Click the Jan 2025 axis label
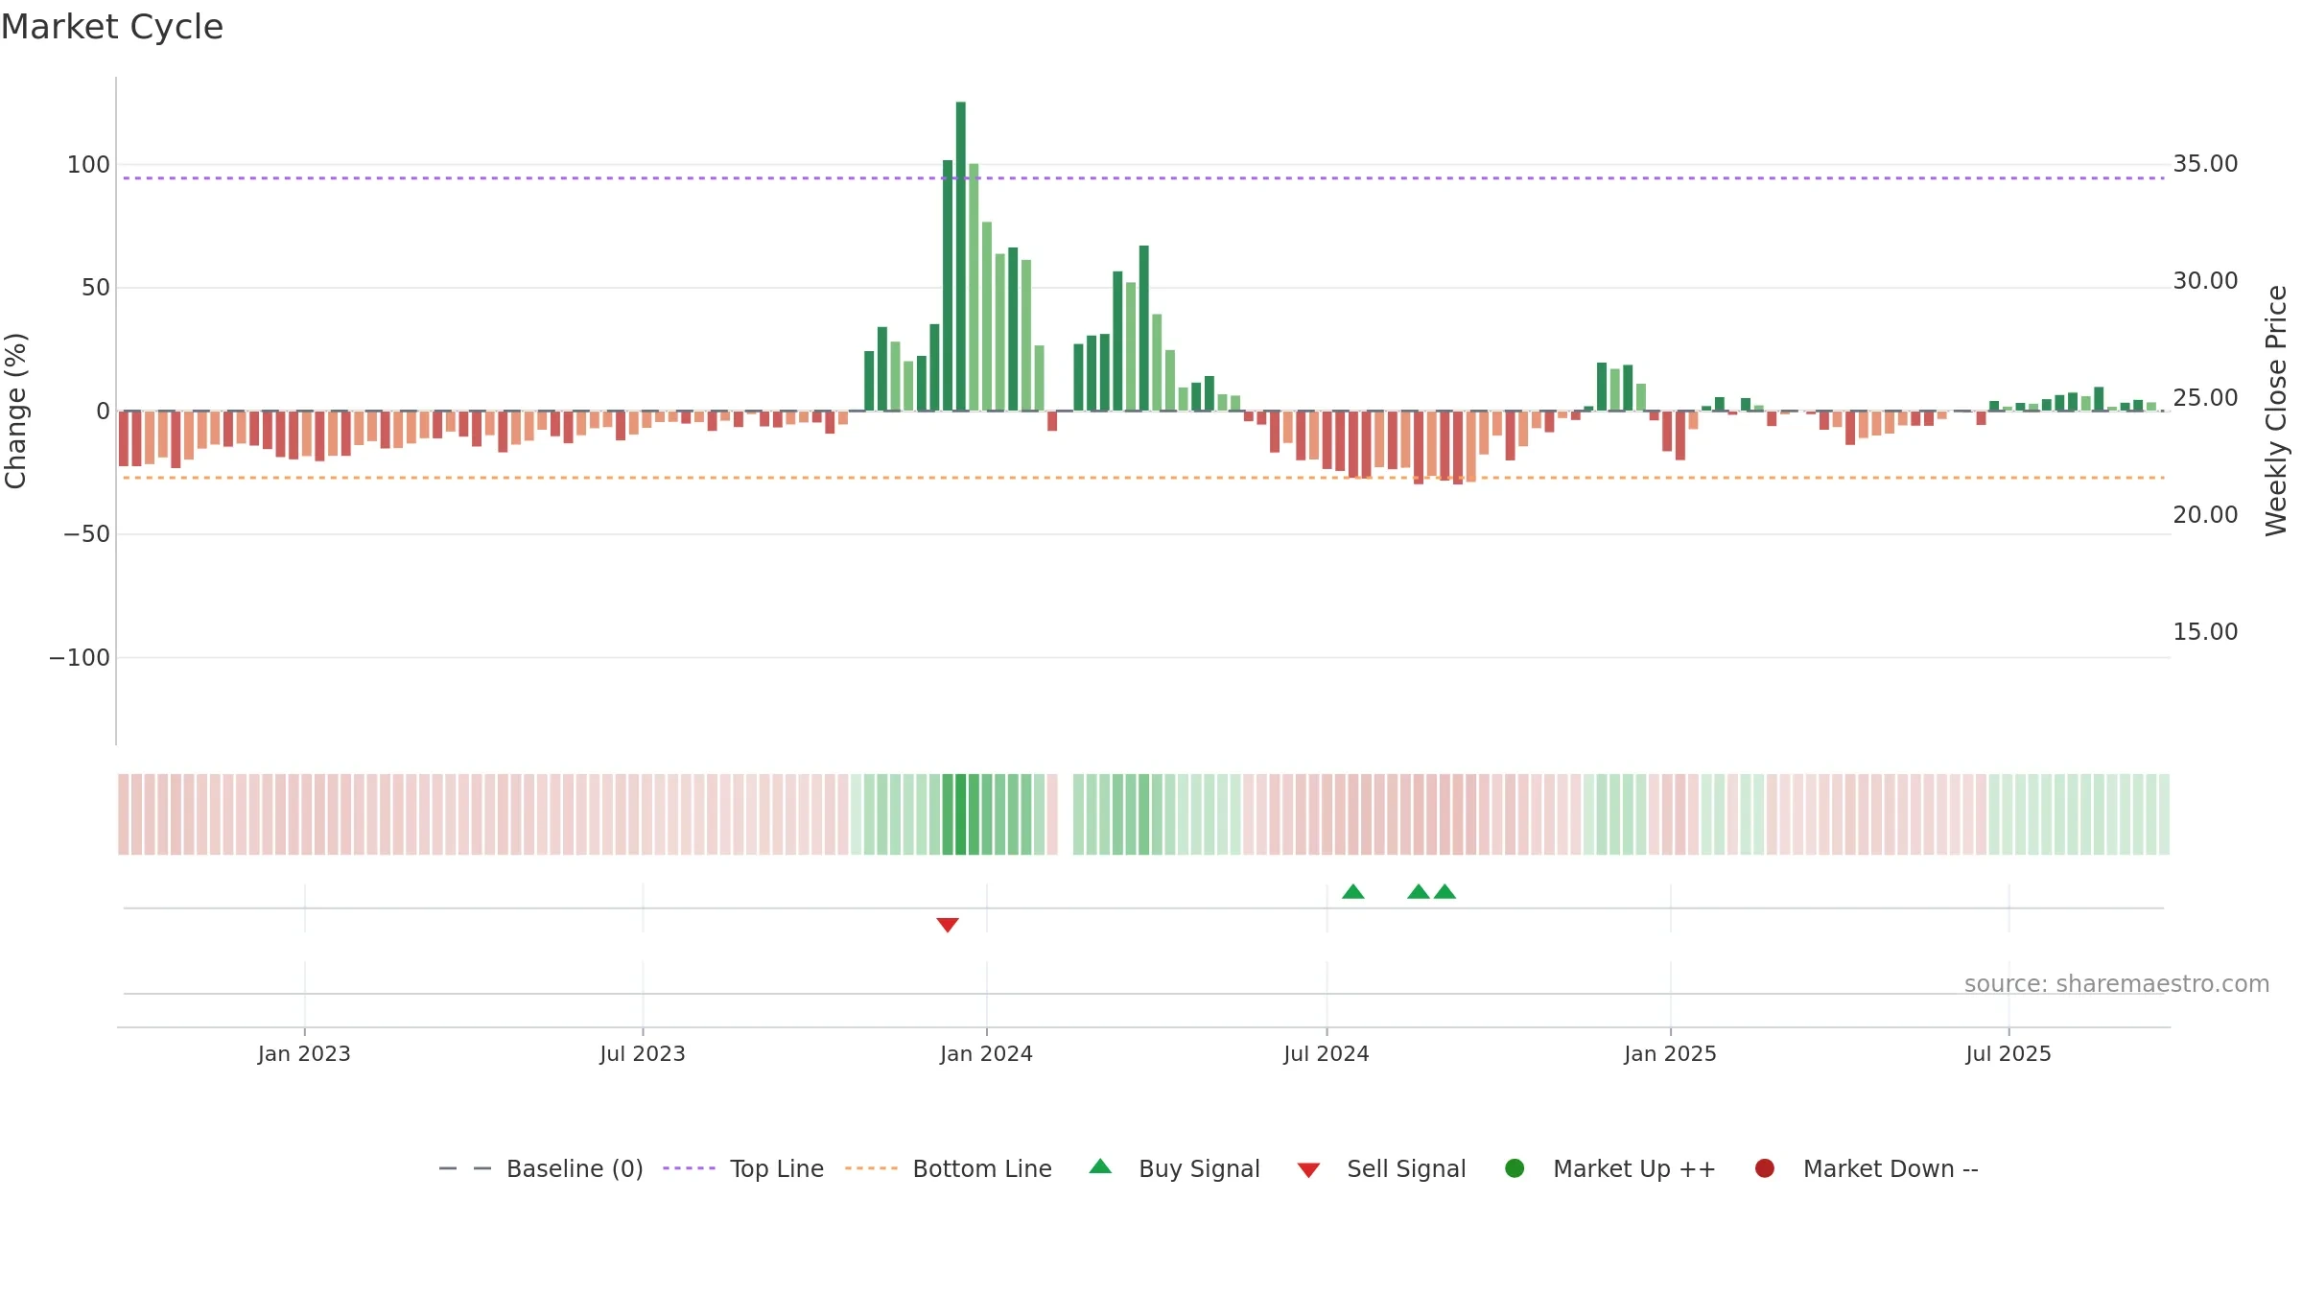The image size is (2302, 1295). click(1670, 1054)
